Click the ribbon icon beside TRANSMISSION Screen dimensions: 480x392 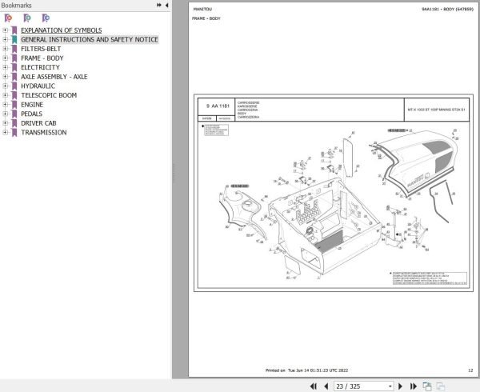pos(14,133)
